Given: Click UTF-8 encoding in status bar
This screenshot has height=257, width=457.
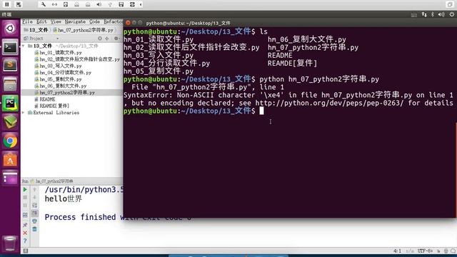Looking at the screenshot, I should (x=425, y=251).
